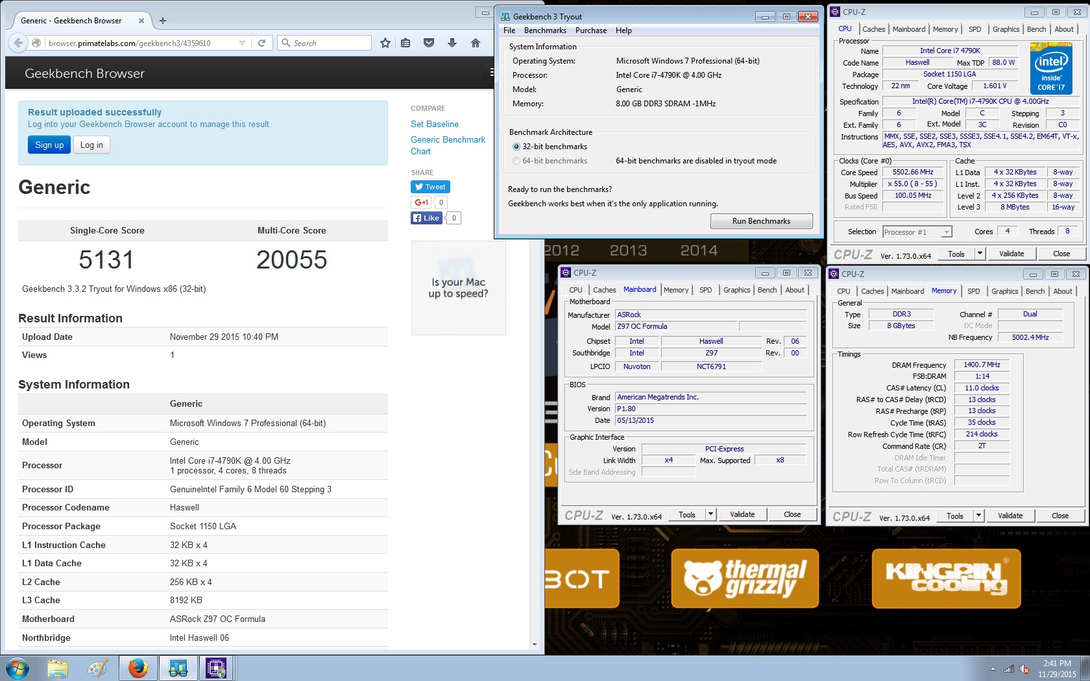Open the Windows Start orb
The height and width of the screenshot is (681, 1090).
tap(18, 668)
